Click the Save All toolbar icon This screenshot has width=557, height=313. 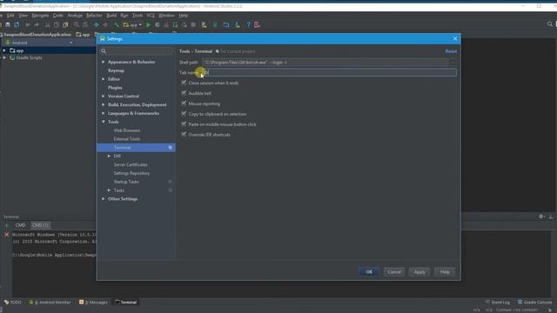click(8, 25)
